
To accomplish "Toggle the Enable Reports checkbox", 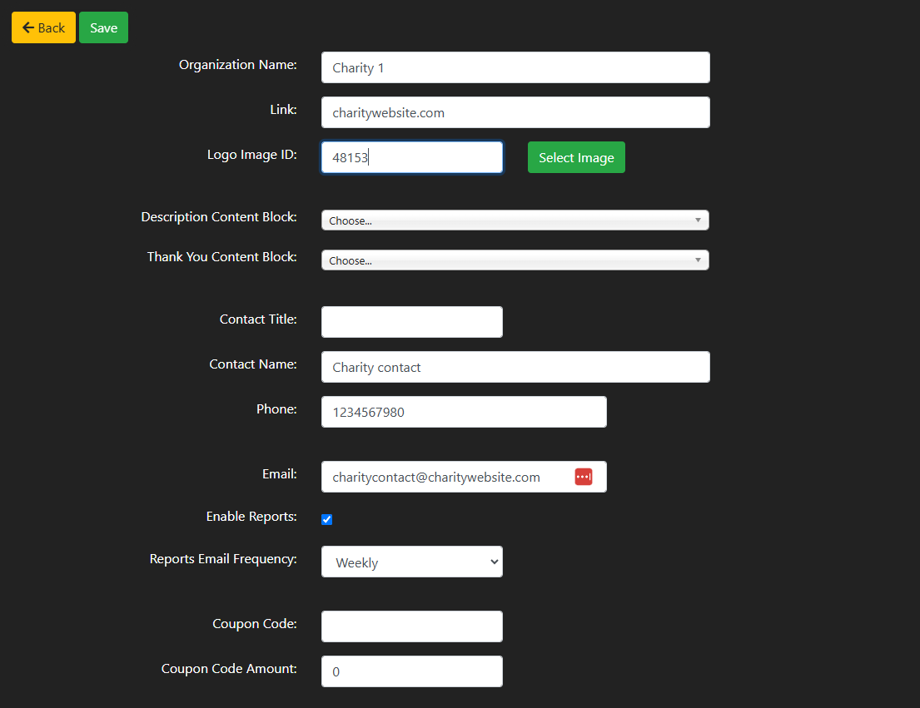I will pyautogui.click(x=327, y=520).
